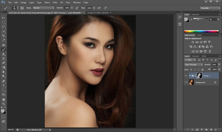Select the Group 1 layer mask thumbnail
This screenshot has width=222, height=132.
click(199, 76)
